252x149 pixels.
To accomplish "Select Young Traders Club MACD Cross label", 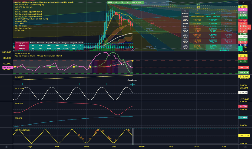I will click(38, 56).
